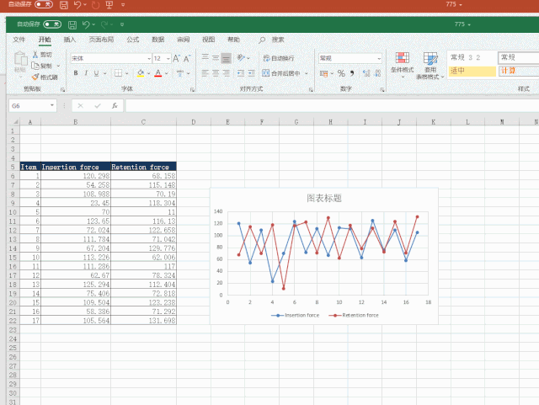
Task: Toggle Bold formatting
Action: (75, 73)
